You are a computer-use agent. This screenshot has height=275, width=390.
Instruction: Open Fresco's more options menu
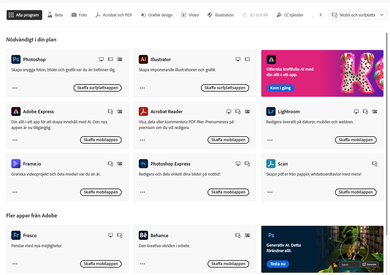point(15,264)
